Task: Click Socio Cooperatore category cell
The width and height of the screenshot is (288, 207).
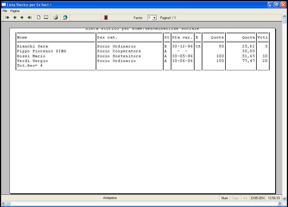Action: tap(119, 51)
